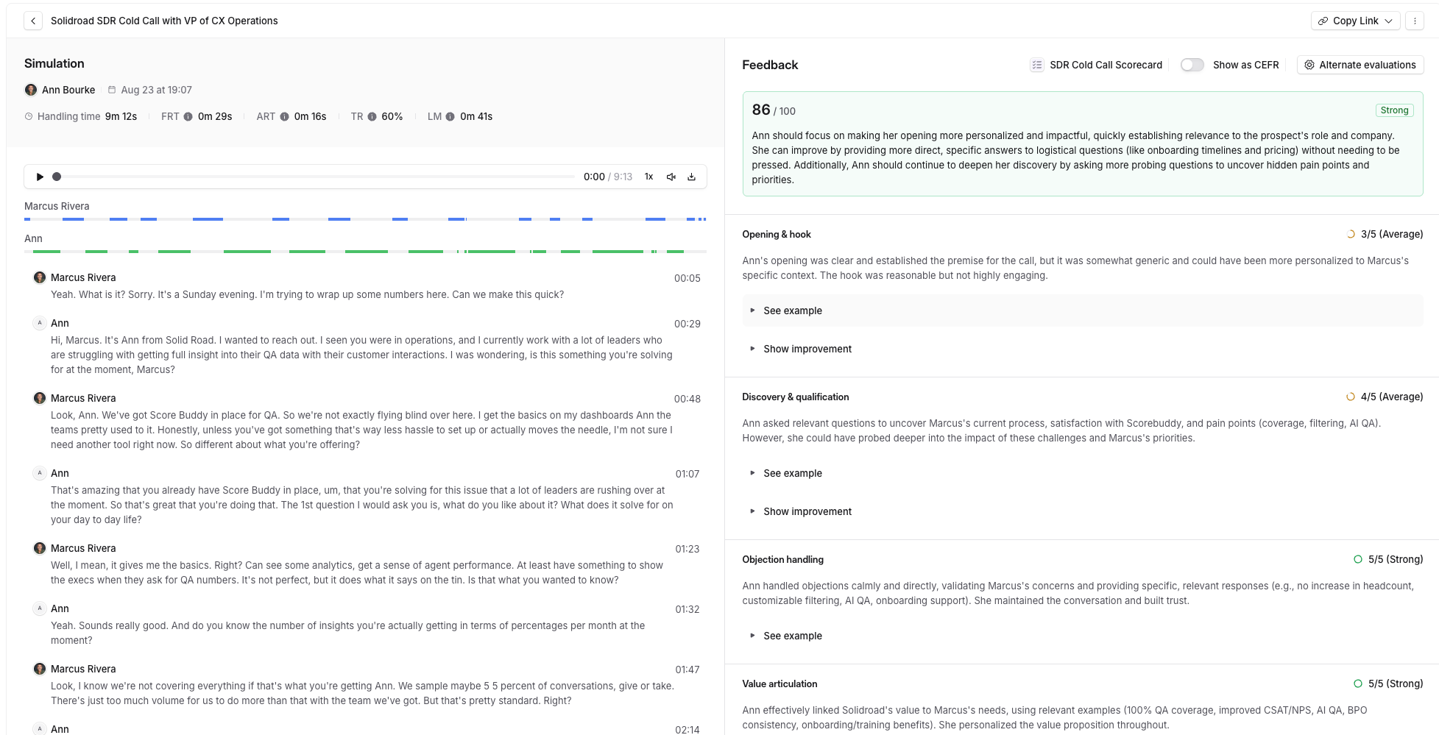Jump to Marcus Rivera's message at 01:47

687,670
